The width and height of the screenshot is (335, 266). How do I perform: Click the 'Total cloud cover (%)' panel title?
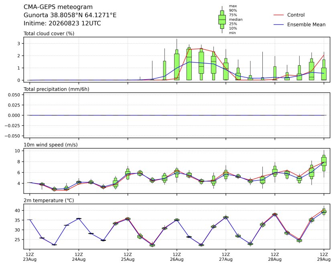pyautogui.click(x=49, y=34)
